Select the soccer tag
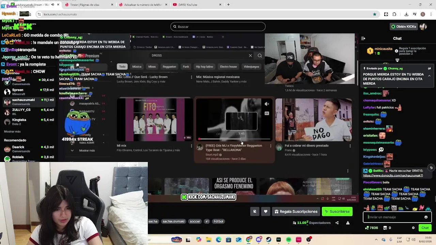 (x=195, y=222)
